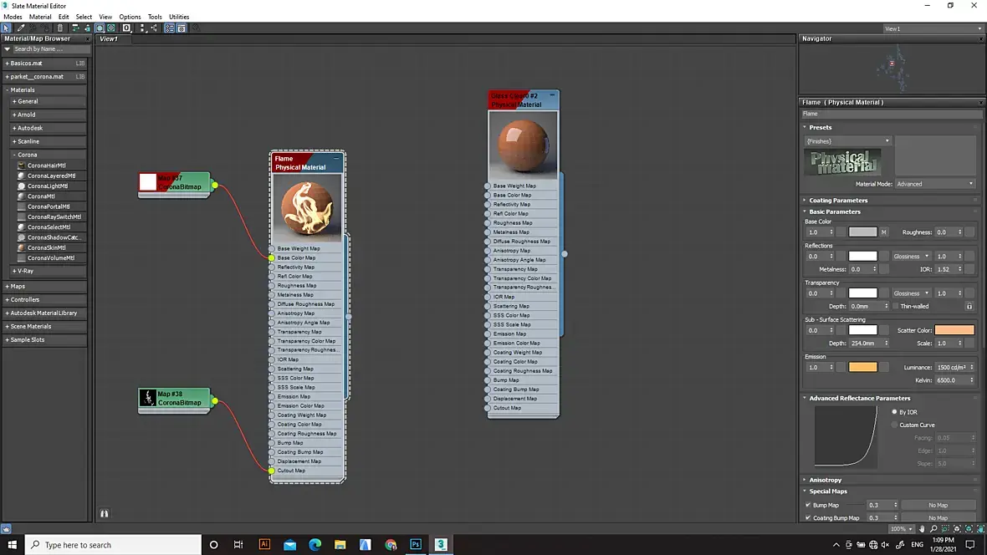Open the Scatter Color swatch
Viewport: 987px width, 555px height.
coord(954,329)
